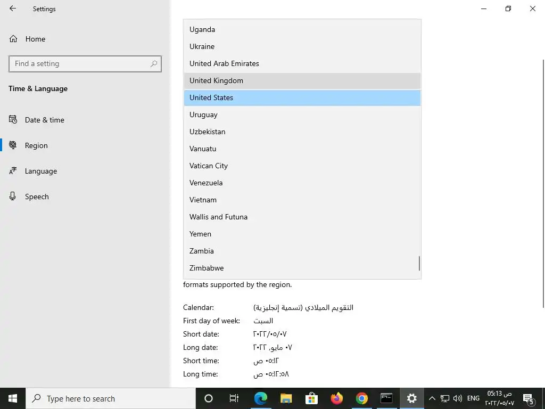Pick Uruguay from the region list
This screenshot has height=409, width=545.
click(x=302, y=115)
